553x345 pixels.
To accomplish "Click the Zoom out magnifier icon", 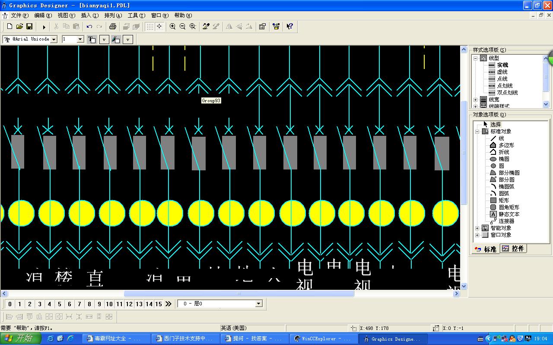I will point(182,27).
